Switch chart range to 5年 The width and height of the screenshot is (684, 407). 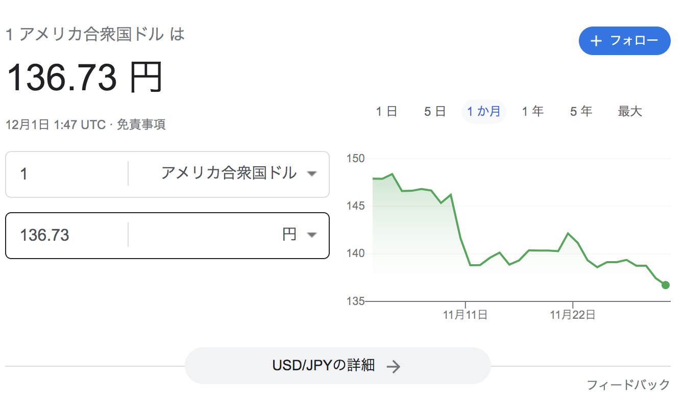click(581, 111)
